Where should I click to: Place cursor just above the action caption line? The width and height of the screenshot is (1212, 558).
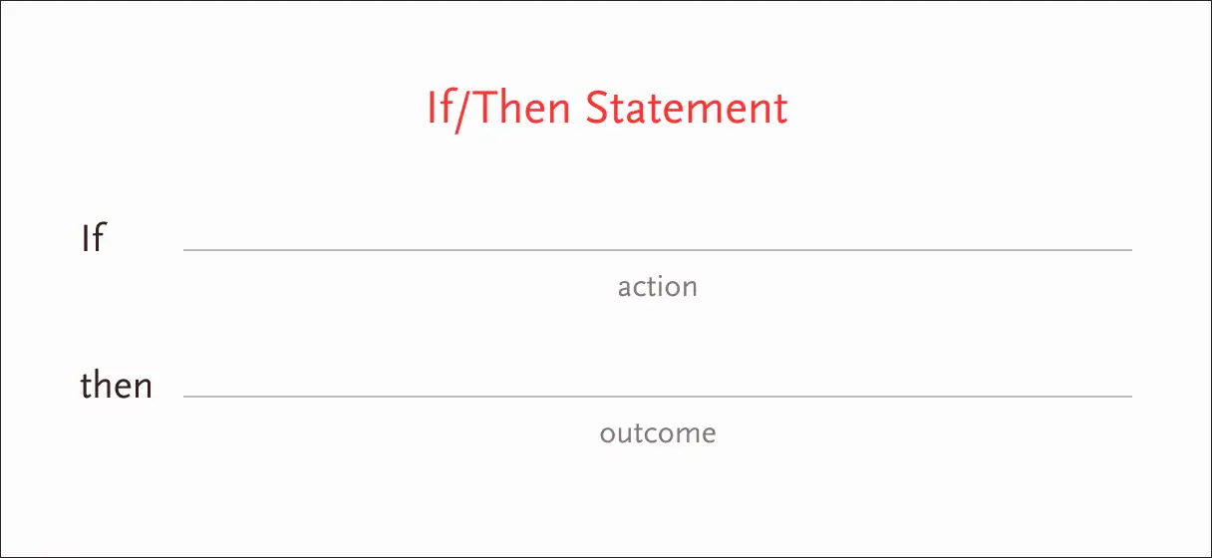[x=658, y=237]
